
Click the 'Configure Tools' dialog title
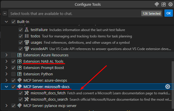(88, 4)
